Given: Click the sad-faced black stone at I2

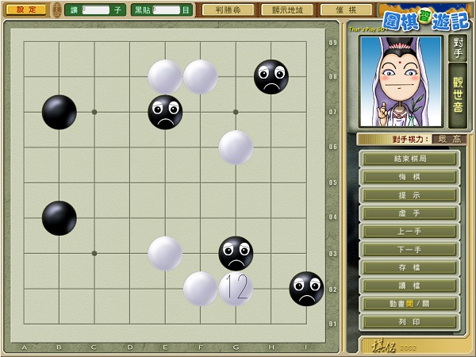Looking at the screenshot, I should 306,289.
